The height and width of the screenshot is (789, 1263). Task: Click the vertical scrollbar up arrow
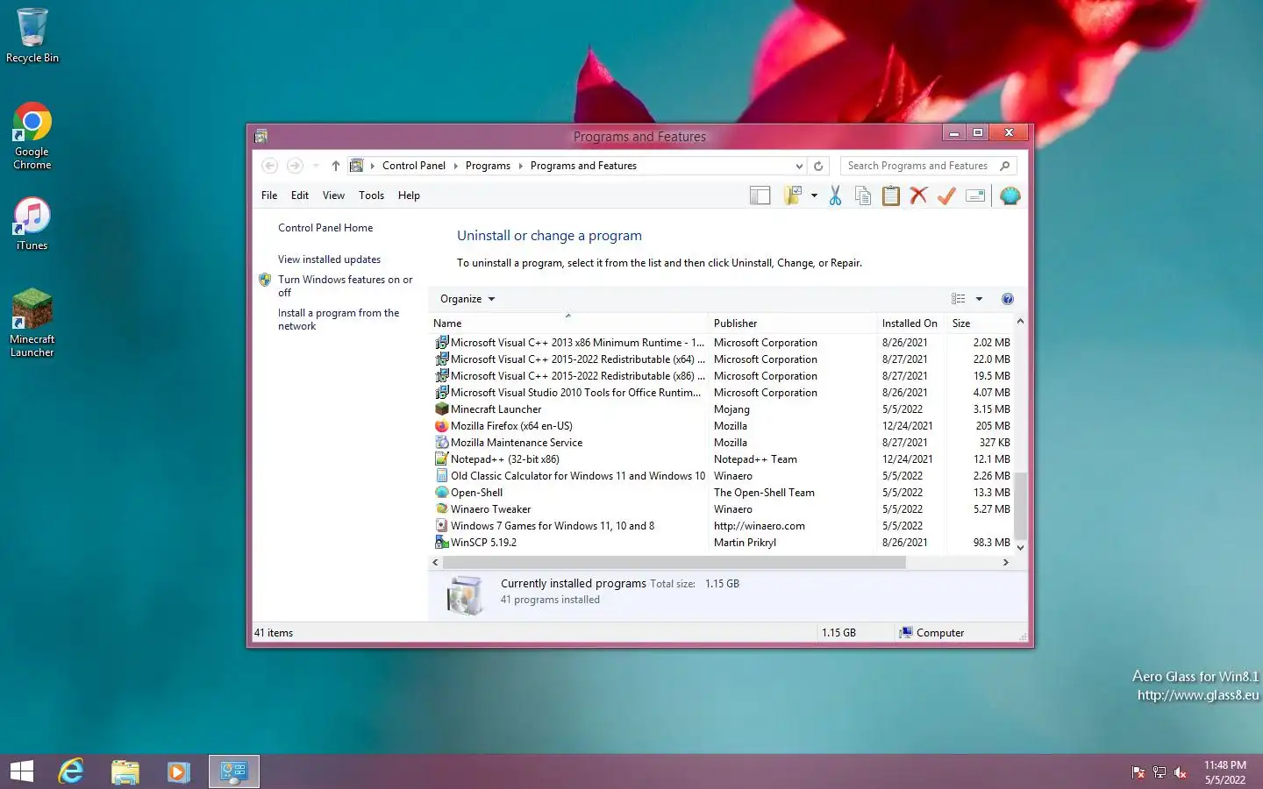point(1020,322)
